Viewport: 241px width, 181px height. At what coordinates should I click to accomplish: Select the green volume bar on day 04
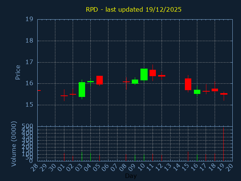click(90, 157)
